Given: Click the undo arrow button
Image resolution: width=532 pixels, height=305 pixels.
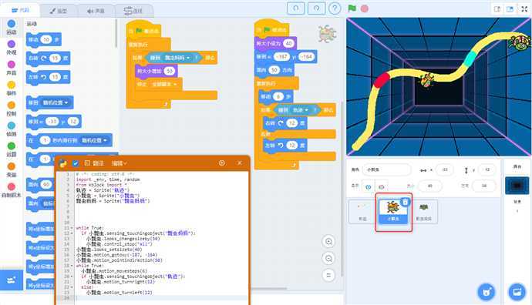Looking at the screenshot, I should 295,8.
